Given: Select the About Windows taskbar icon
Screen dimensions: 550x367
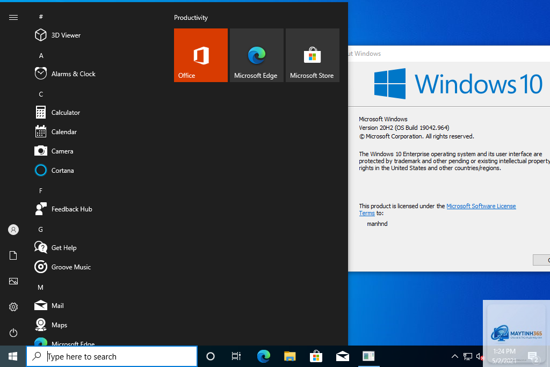Looking at the screenshot, I should 368,356.
